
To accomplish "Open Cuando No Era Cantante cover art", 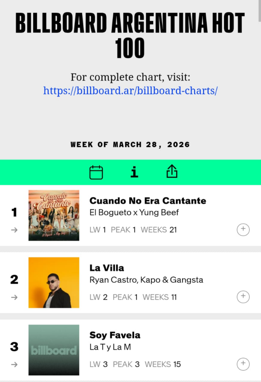I will (54, 215).
